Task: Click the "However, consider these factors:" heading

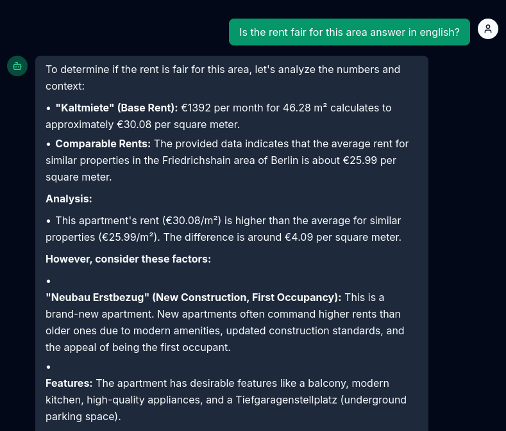Action: tap(128, 259)
